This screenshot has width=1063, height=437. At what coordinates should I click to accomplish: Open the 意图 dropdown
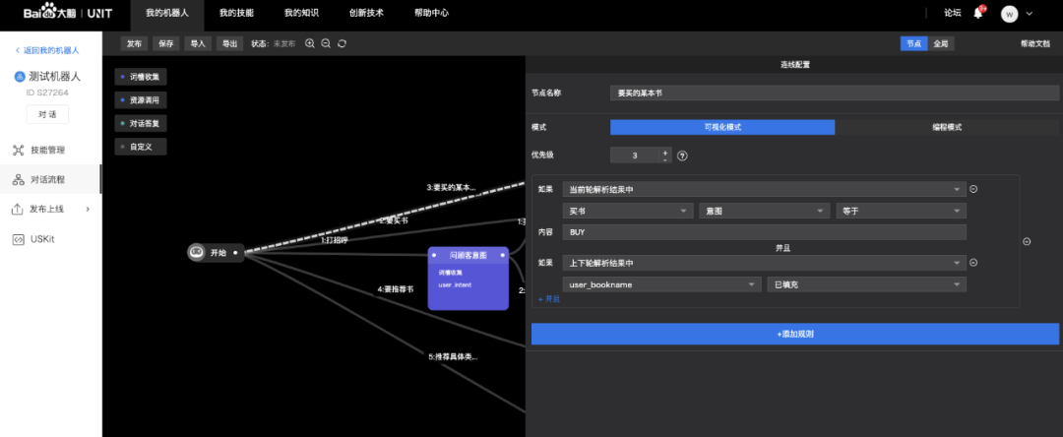click(x=764, y=212)
